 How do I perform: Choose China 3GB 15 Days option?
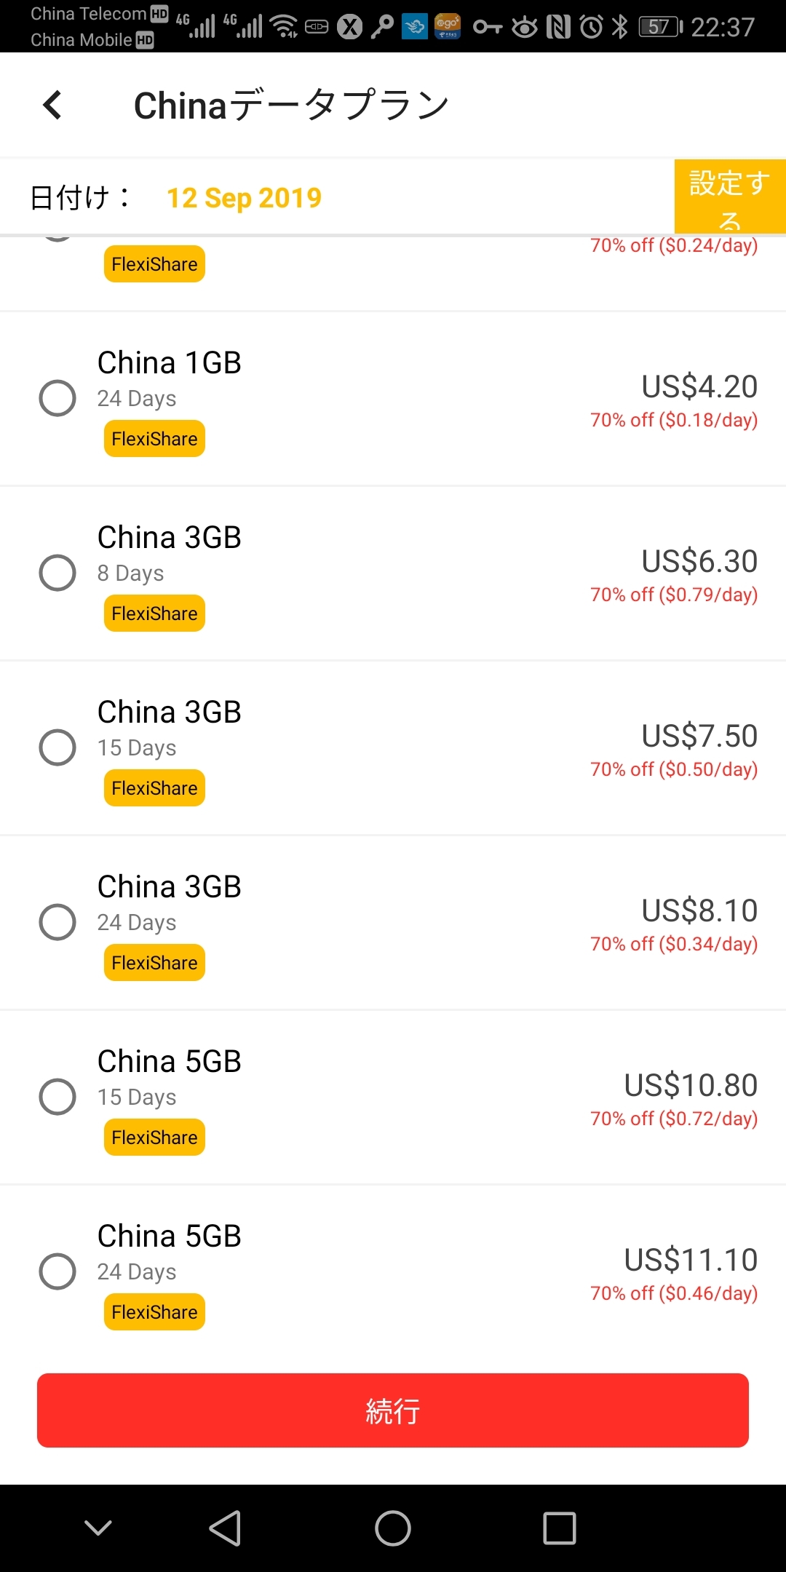57,747
